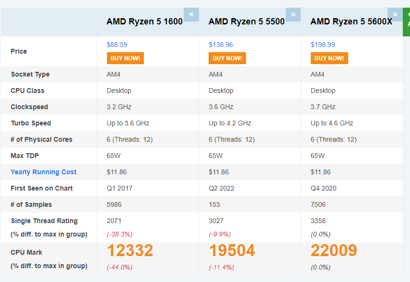Click the AMD Ryzen 5 1600 heading
Image resolution: width=410 pixels, height=282 pixels.
click(x=144, y=22)
